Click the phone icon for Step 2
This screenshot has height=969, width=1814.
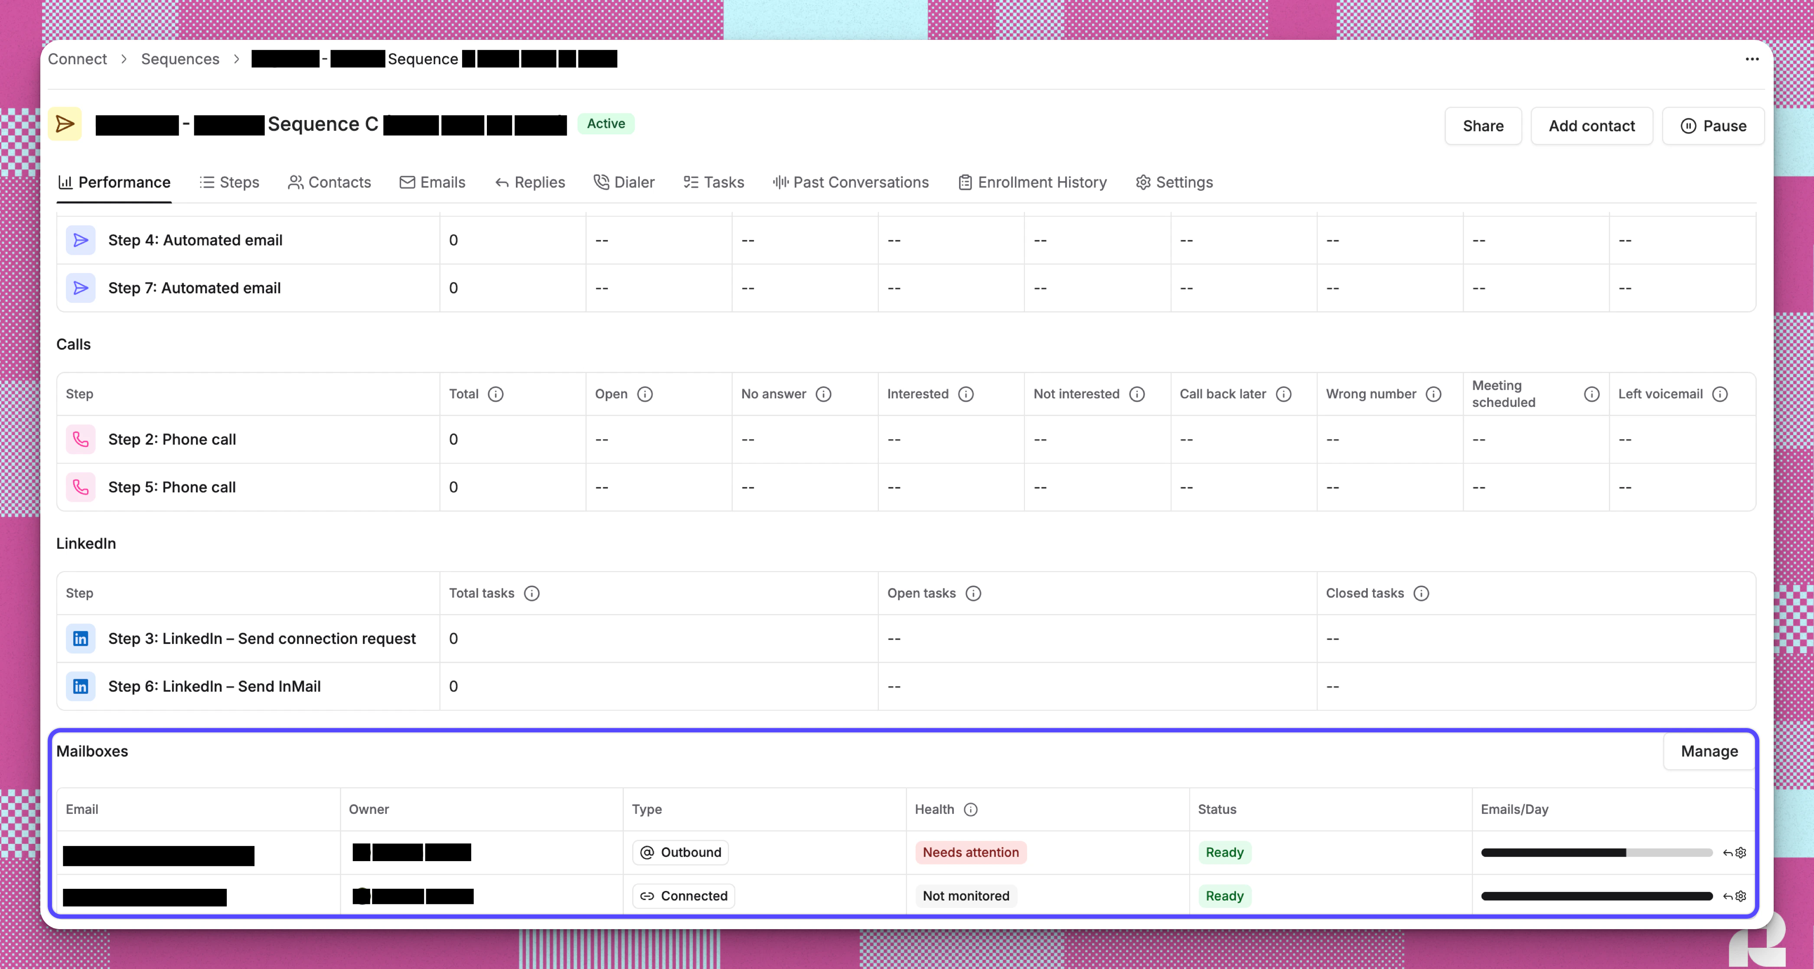point(81,439)
